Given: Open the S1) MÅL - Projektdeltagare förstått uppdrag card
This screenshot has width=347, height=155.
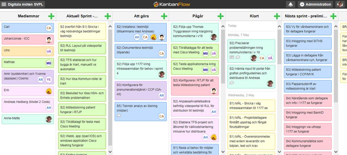Looking at the screenshot, I should coord(251,122).
